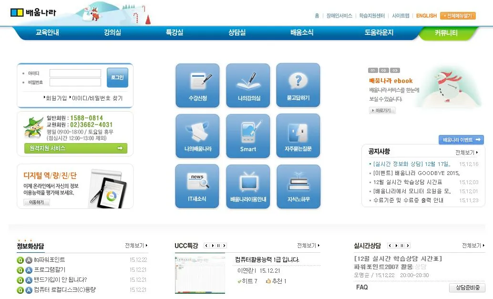The width and height of the screenshot is (493, 299).
Task: Open the 묻고답하기 Q&A icon
Action: click(298, 85)
